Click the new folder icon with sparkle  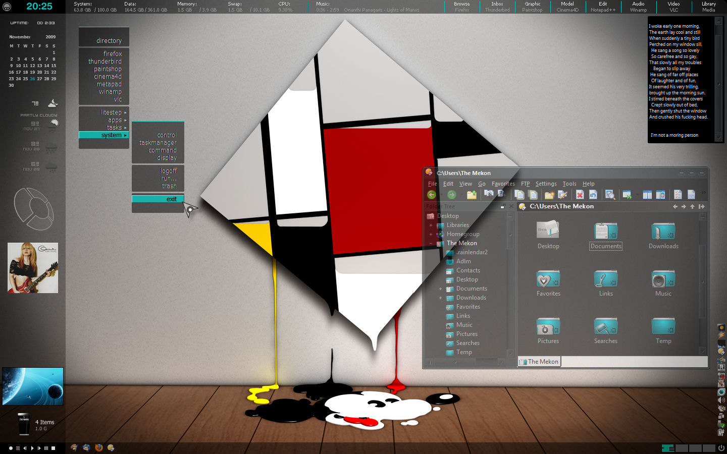[549, 195]
